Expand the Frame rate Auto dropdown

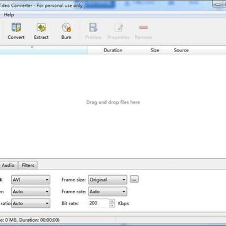click(x=107, y=191)
